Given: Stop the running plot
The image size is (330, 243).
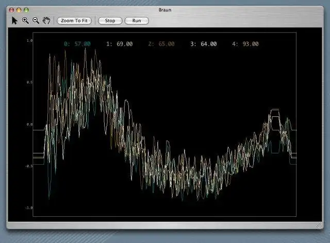Looking at the screenshot, I should click(x=110, y=21).
